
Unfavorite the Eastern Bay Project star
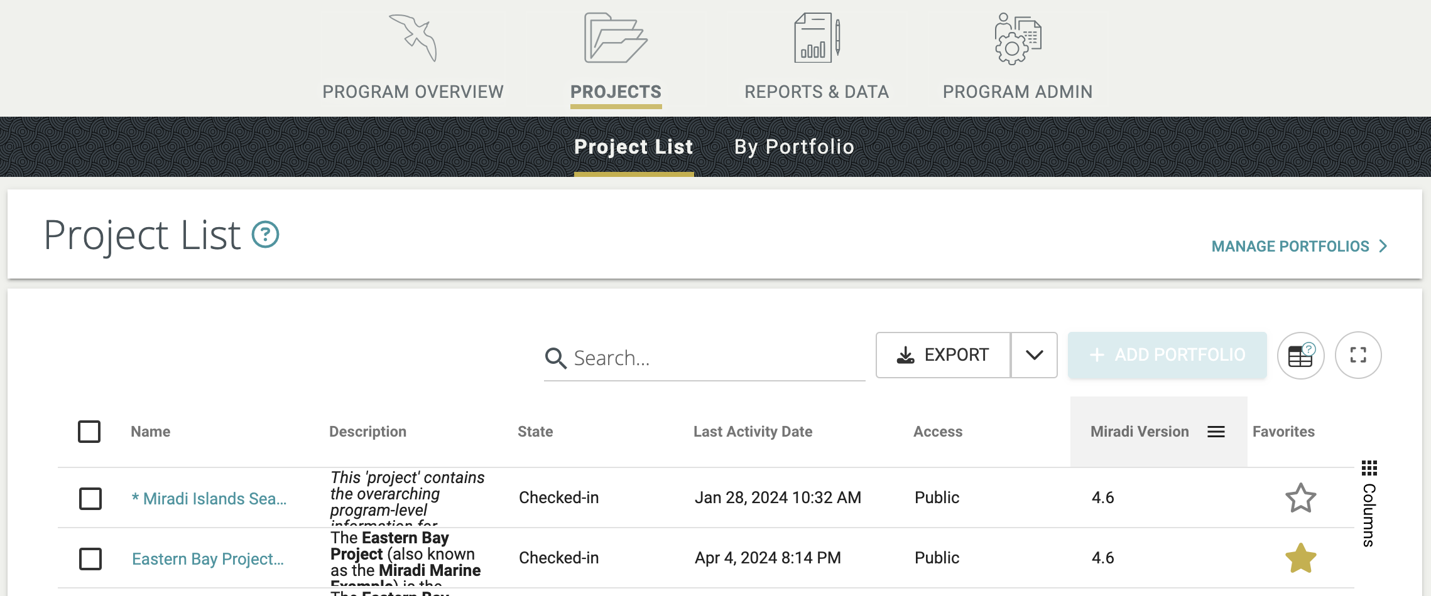1300,558
